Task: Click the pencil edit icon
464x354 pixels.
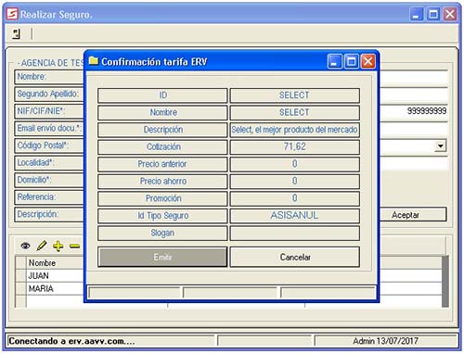Action: click(42, 246)
